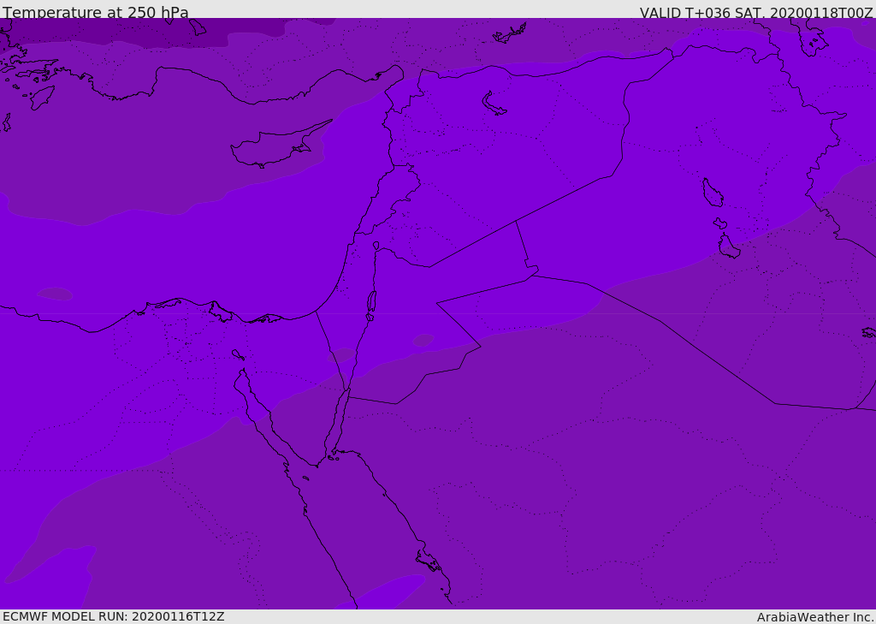This screenshot has width=876, height=624.
Task: Click the island of Cyprus on map
Action: click(x=280, y=146)
